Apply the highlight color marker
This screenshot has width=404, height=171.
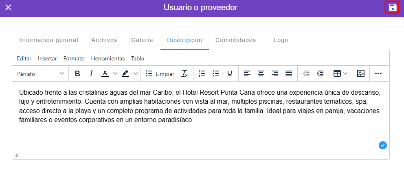pyautogui.click(x=125, y=74)
